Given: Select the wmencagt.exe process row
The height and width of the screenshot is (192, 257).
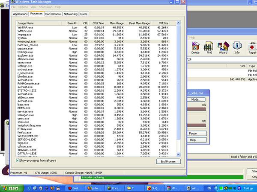Looking at the screenshot, I should point(93,42).
